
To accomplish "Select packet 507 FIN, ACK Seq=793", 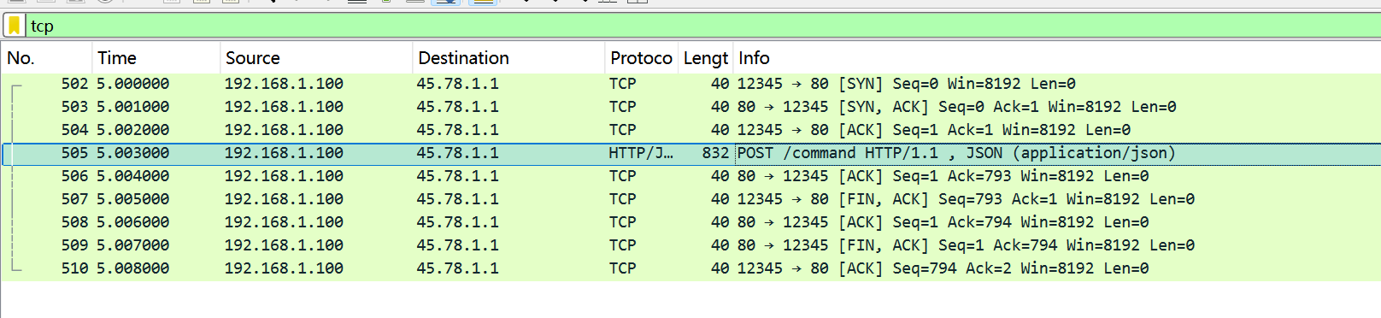I will click(690, 199).
